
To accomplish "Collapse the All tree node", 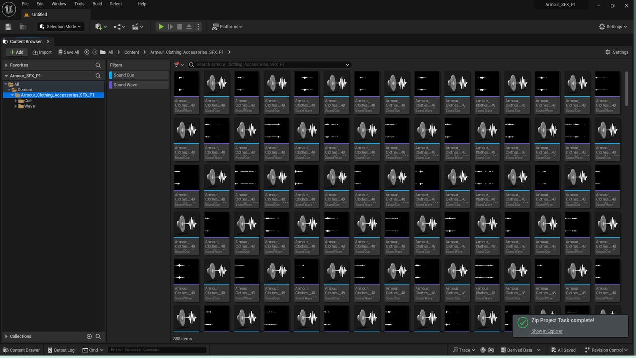I will pyautogui.click(x=5, y=84).
